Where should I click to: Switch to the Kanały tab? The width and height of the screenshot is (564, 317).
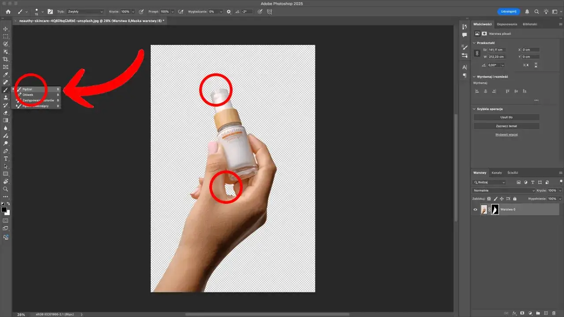point(497,173)
